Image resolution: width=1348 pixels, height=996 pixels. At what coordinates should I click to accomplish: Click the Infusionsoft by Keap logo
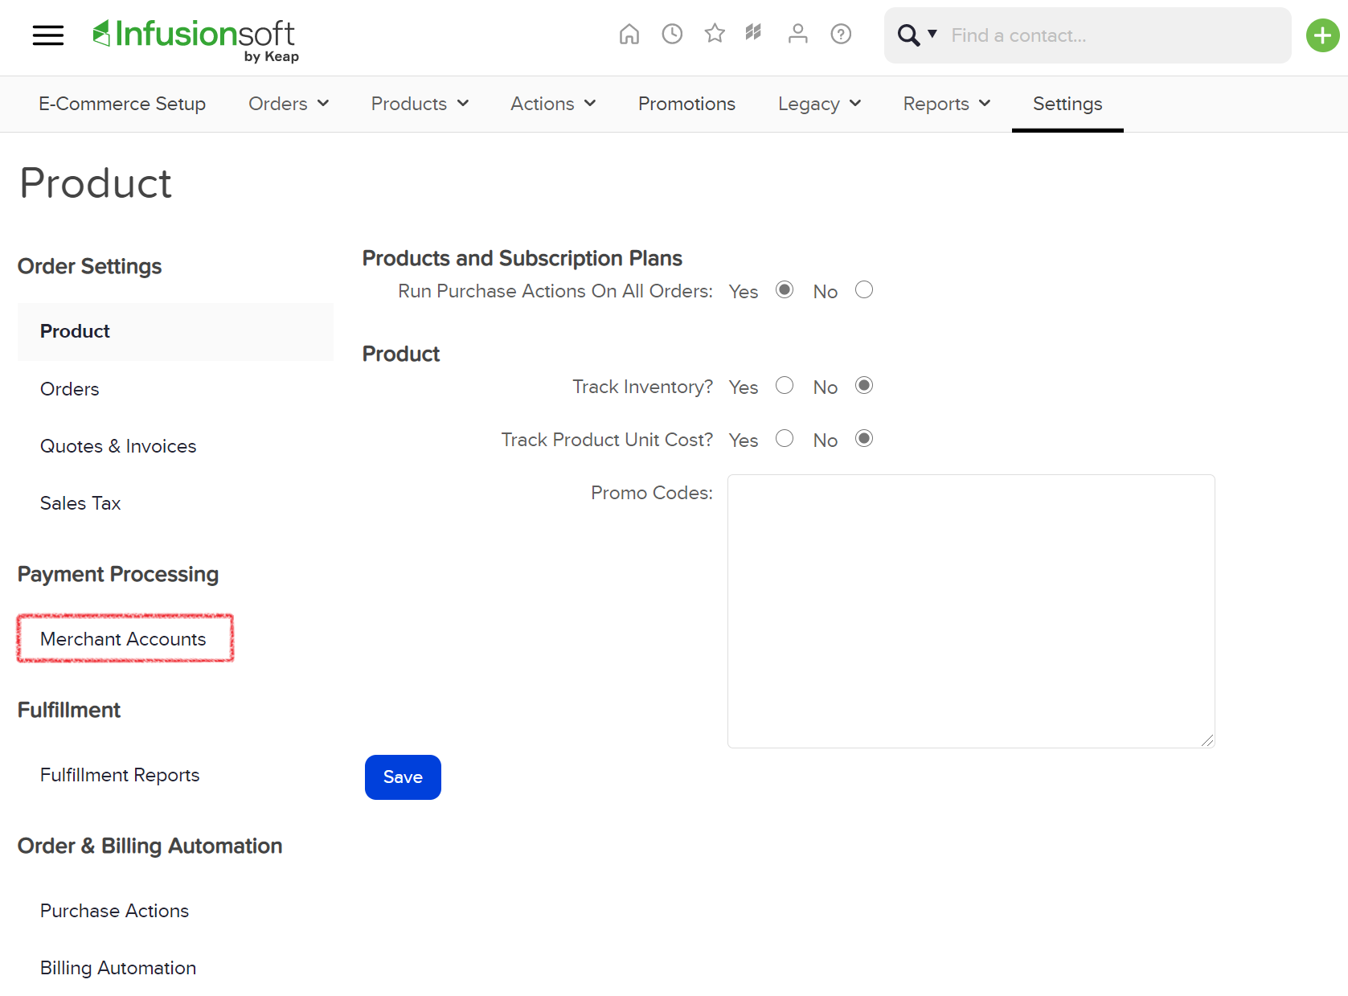tap(195, 40)
